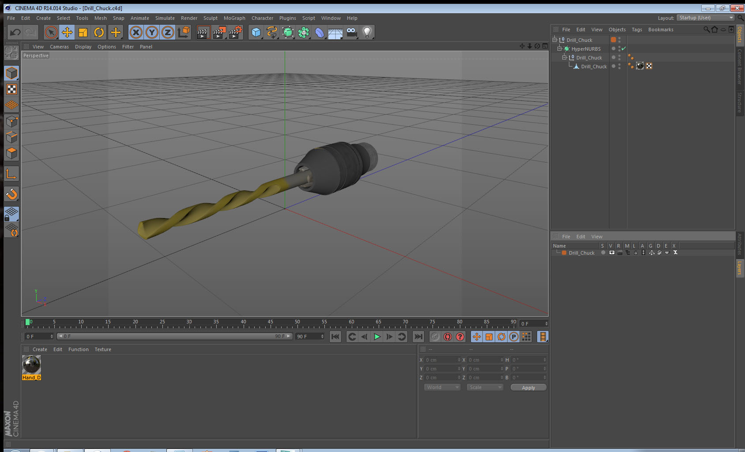
Task: Collapse top Drill_Chuck null object
Action: pyautogui.click(x=555, y=40)
